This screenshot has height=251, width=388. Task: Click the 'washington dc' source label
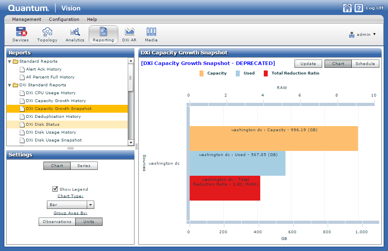[164, 164]
